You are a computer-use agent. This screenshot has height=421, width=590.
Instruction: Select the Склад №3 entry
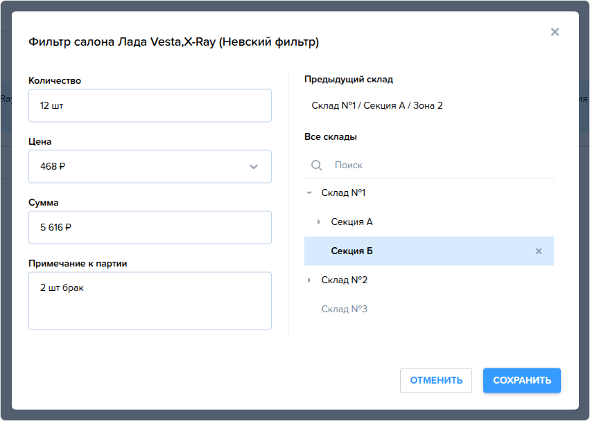(x=344, y=309)
